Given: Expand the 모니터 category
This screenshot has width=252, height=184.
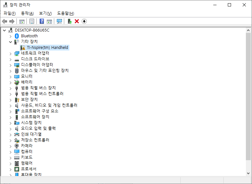Looking at the screenshot, I should (11, 77).
